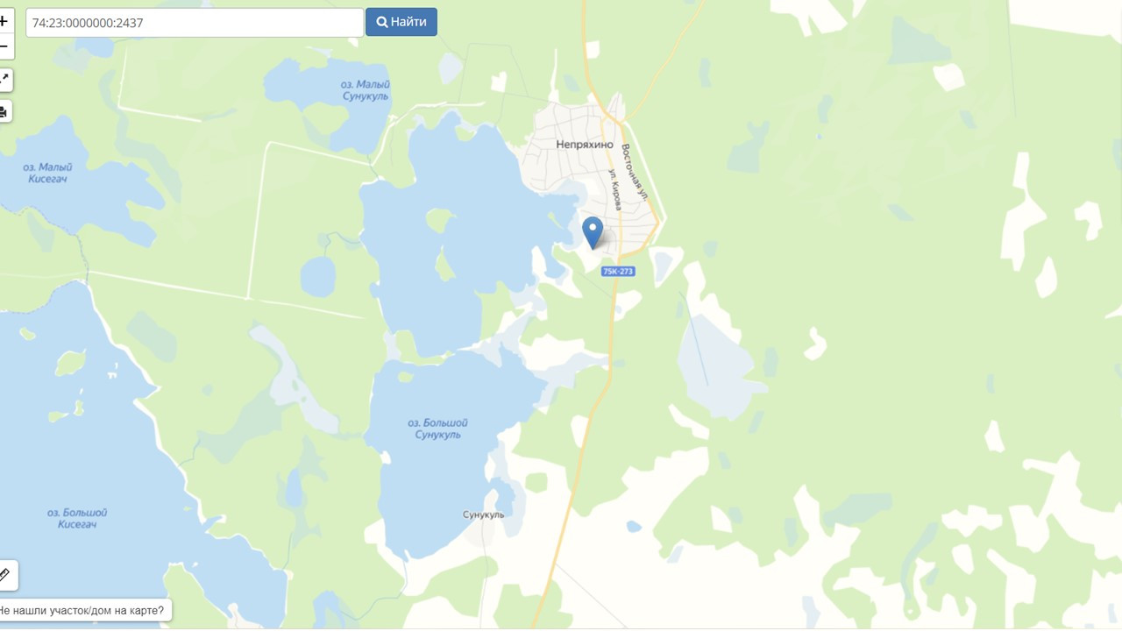Click the pale lake east of the highway
This screenshot has width=1122, height=631.
(x=714, y=364)
